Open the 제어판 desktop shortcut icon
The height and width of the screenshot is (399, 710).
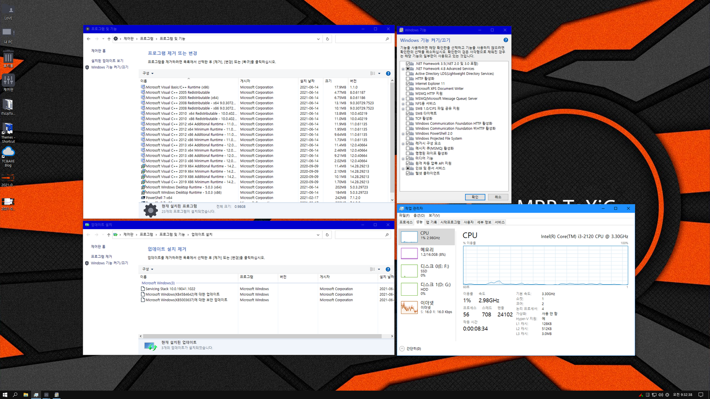pyautogui.click(x=8, y=83)
